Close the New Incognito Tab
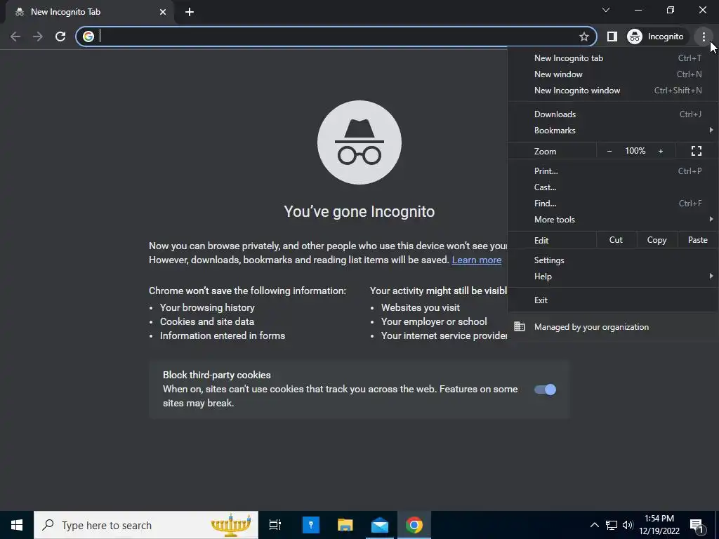The width and height of the screenshot is (719, 539). point(163,12)
